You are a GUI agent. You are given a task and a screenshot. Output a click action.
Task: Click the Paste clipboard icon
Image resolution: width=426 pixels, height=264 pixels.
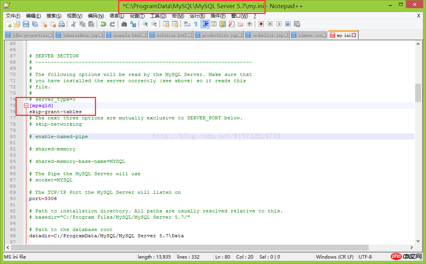coord(91,24)
